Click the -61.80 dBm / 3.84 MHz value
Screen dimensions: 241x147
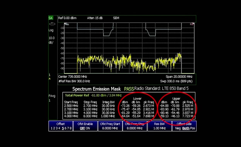106,96
